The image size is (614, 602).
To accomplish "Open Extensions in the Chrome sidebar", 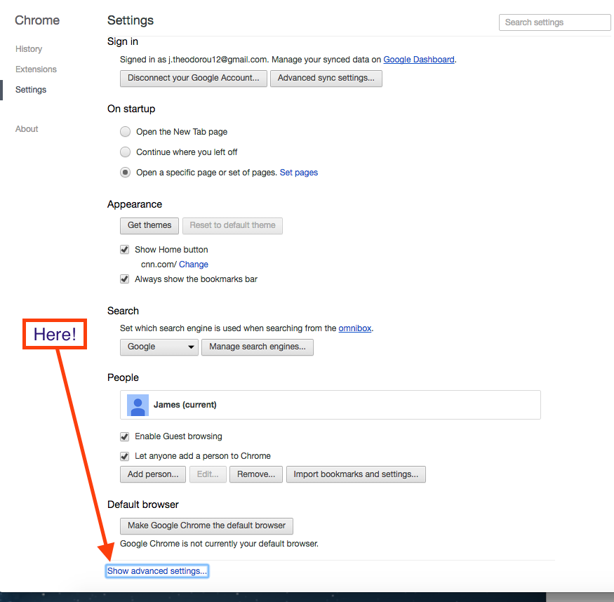I will [x=36, y=69].
